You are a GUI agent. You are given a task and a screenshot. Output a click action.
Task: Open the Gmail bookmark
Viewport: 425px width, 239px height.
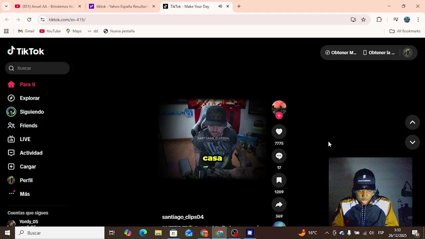(x=26, y=31)
